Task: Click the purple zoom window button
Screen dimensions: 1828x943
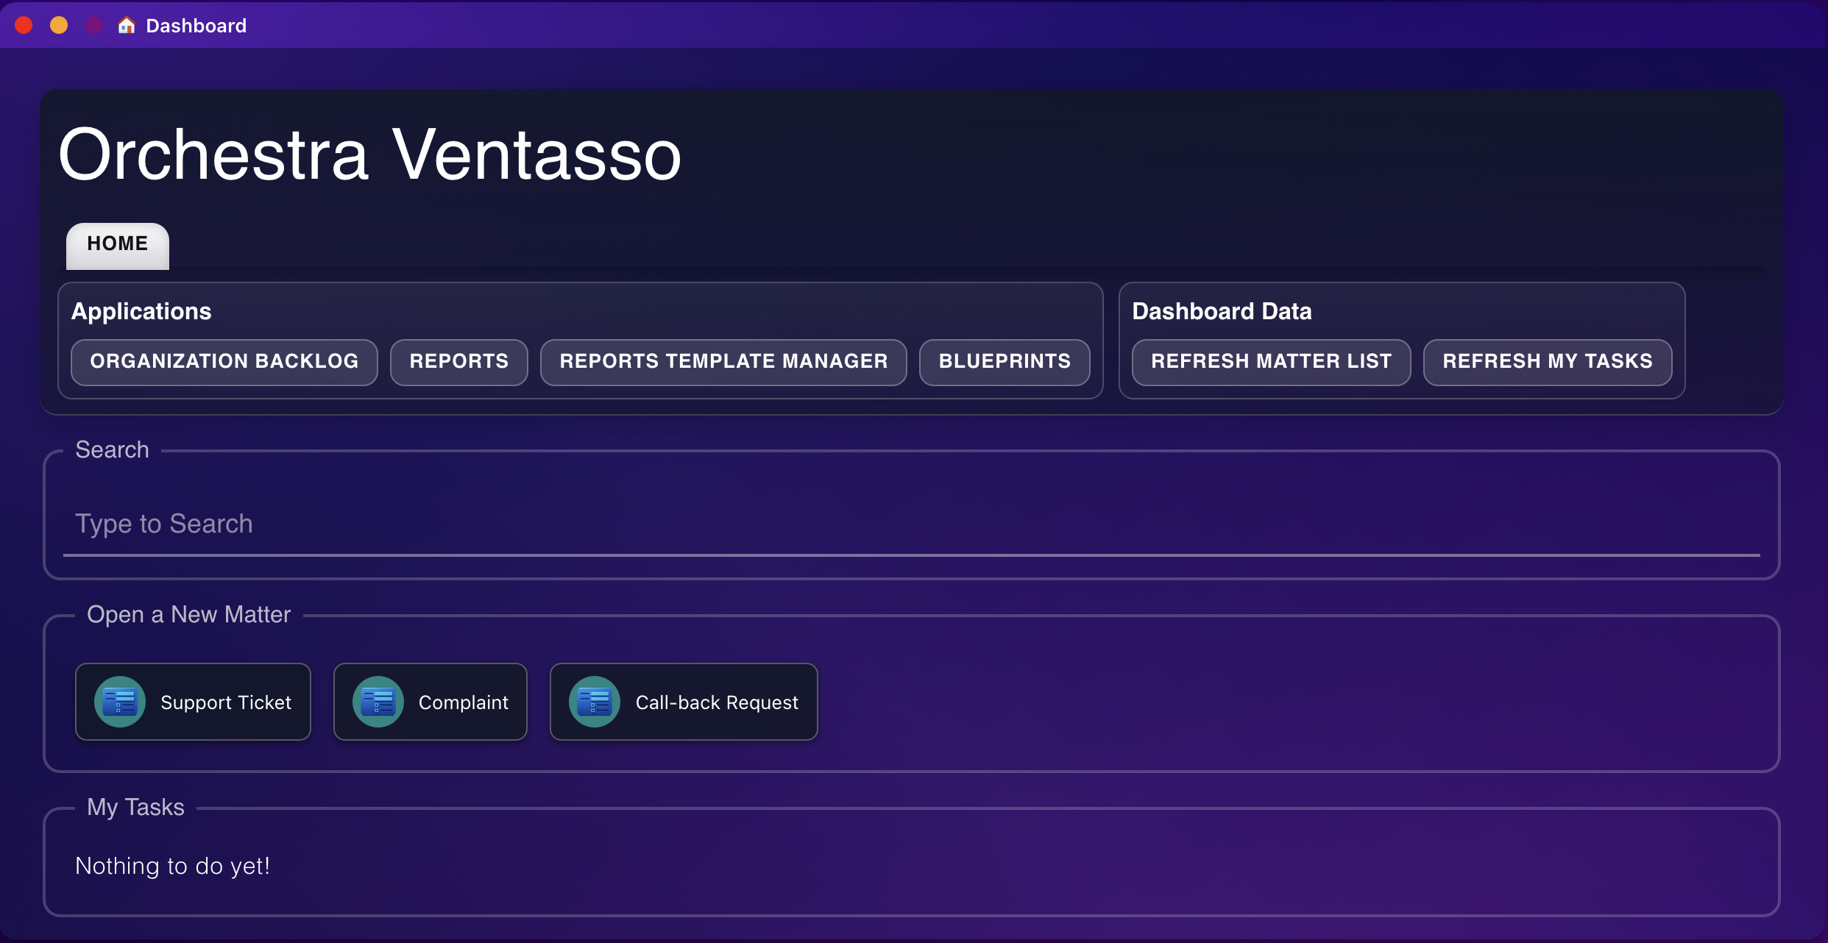Action: (x=94, y=26)
